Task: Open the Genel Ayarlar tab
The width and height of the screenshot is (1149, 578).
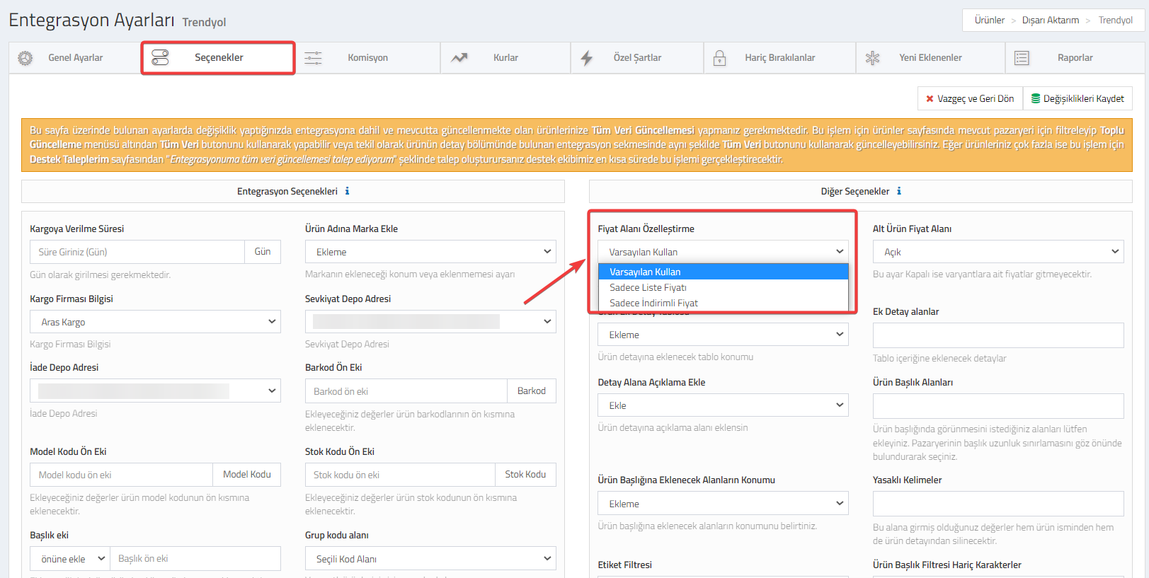Action: coord(75,58)
